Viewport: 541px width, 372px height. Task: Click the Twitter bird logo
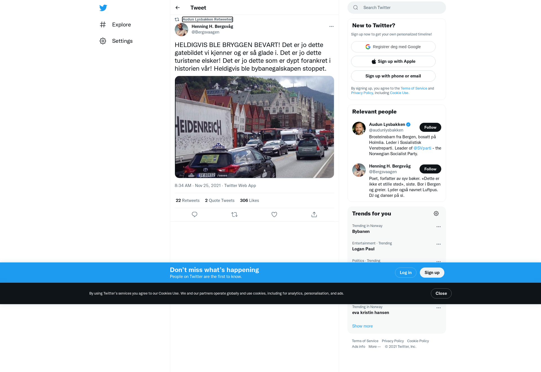(103, 8)
